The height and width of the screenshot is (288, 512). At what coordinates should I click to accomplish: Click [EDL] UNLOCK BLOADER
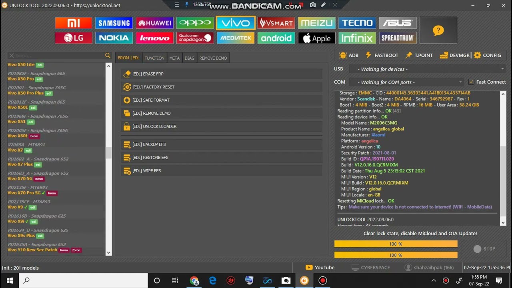point(222,126)
